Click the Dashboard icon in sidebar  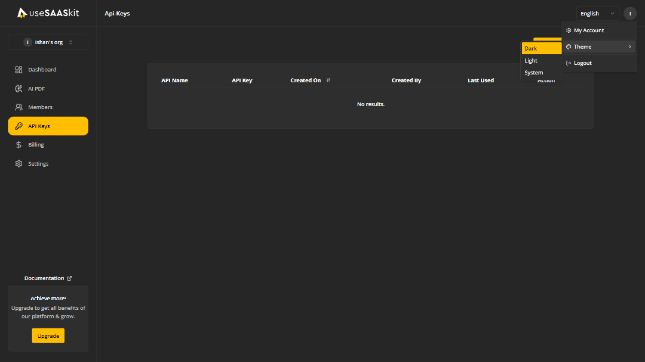[18, 69]
